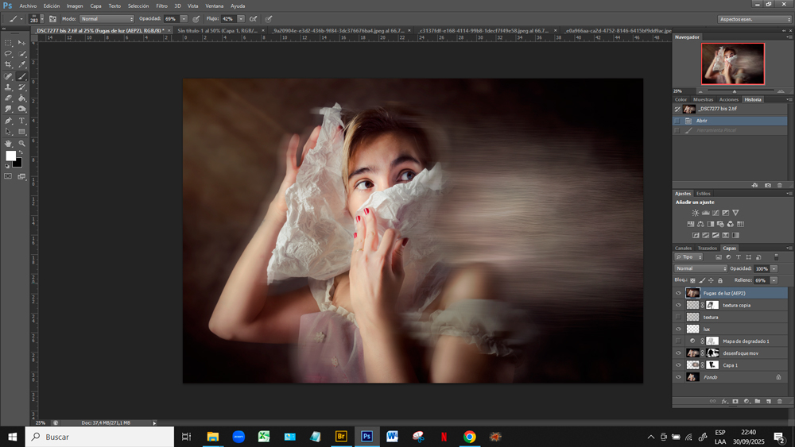The height and width of the screenshot is (447, 795).
Task: Select the Zoom magnifier tool
Action: (x=21, y=144)
